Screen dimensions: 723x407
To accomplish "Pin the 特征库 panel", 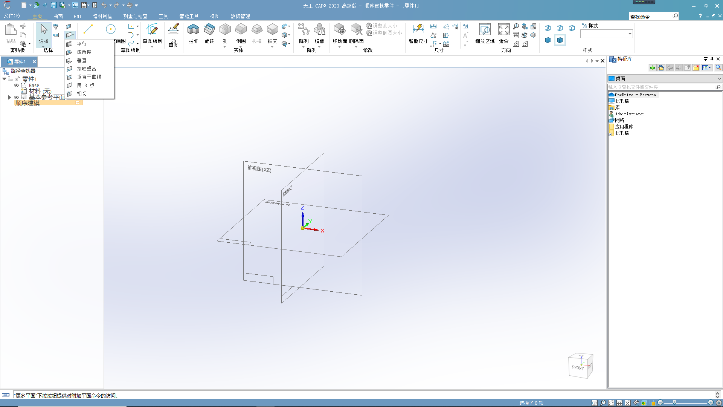I will (712, 59).
